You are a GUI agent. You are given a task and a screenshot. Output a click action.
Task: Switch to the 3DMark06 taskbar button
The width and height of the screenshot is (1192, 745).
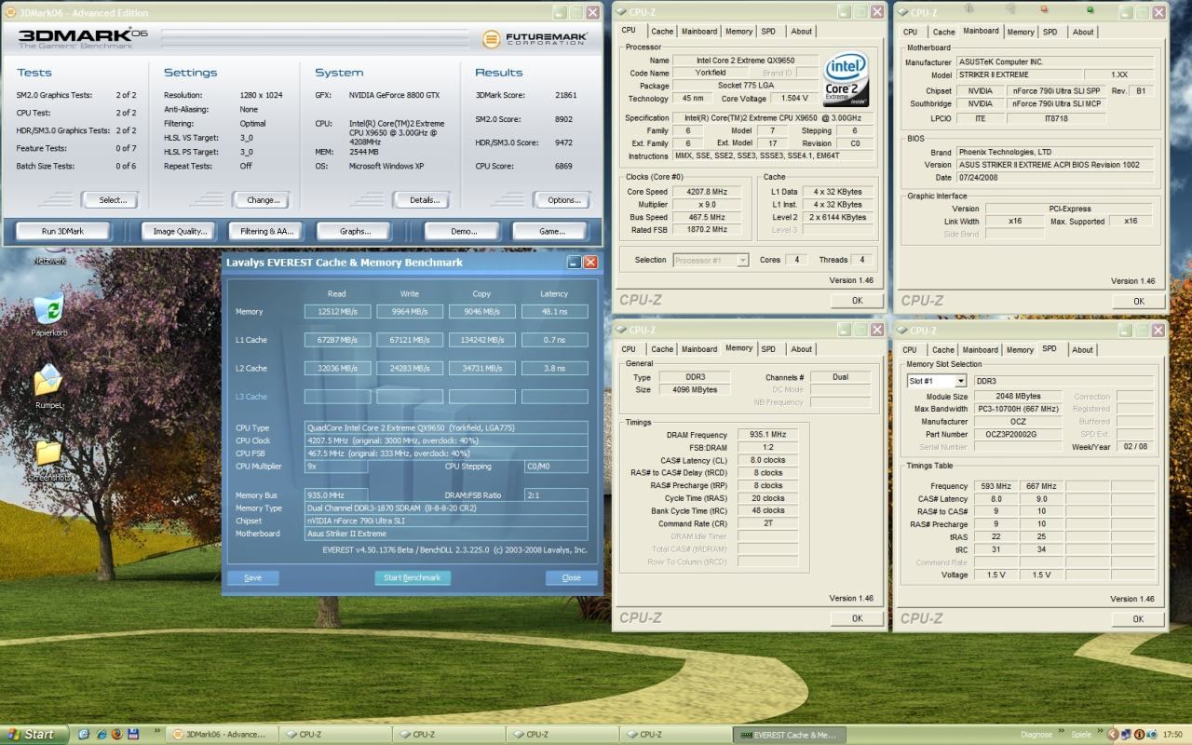click(x=221, y=734)
